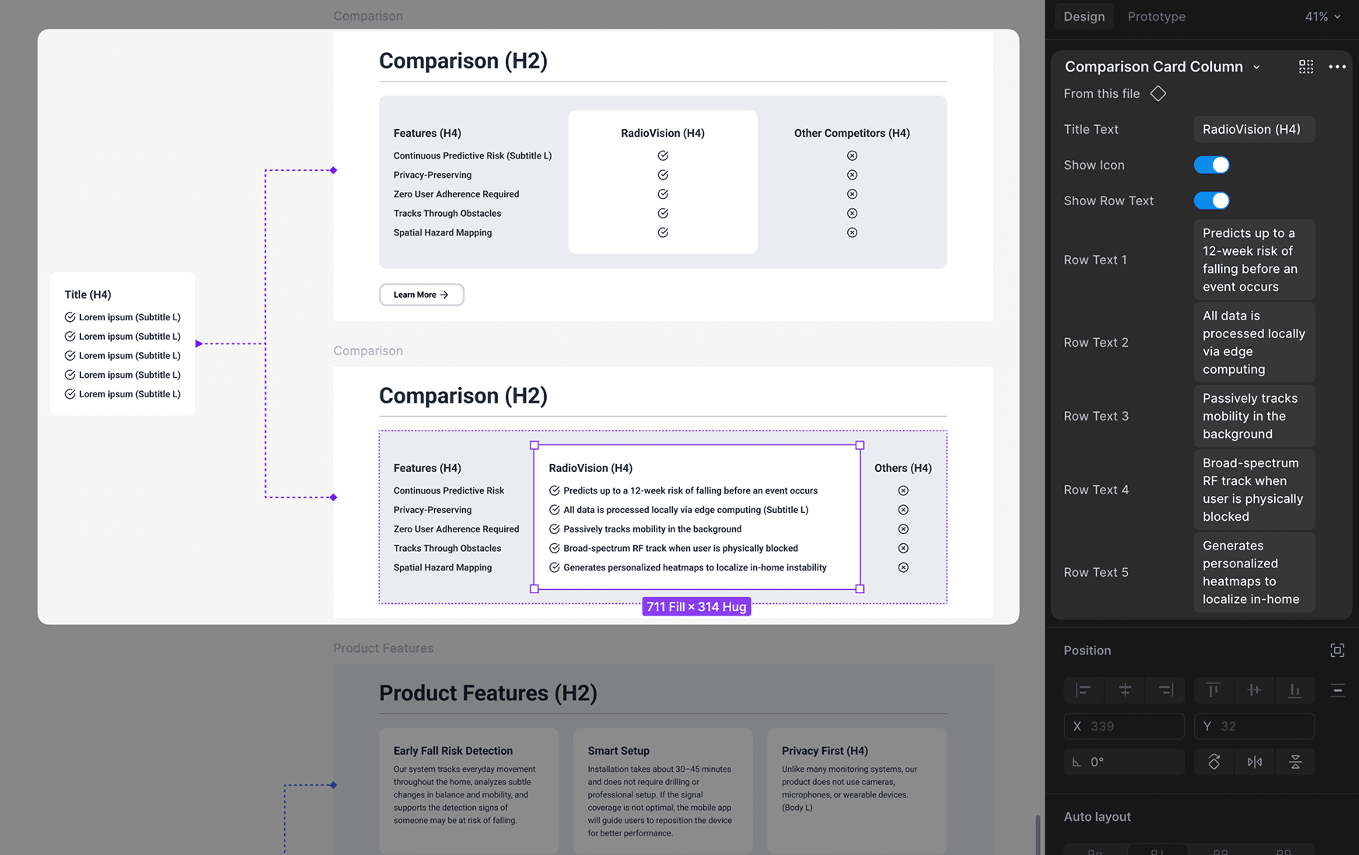Select 'Others (H4)' column title

(x=903, y=468)
